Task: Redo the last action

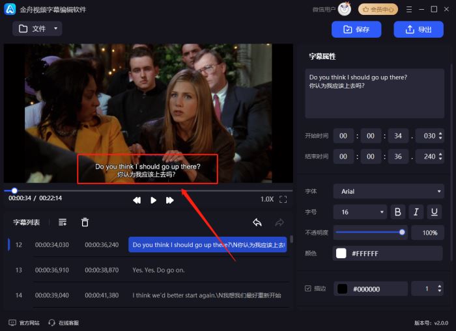Action: (279, 222)
